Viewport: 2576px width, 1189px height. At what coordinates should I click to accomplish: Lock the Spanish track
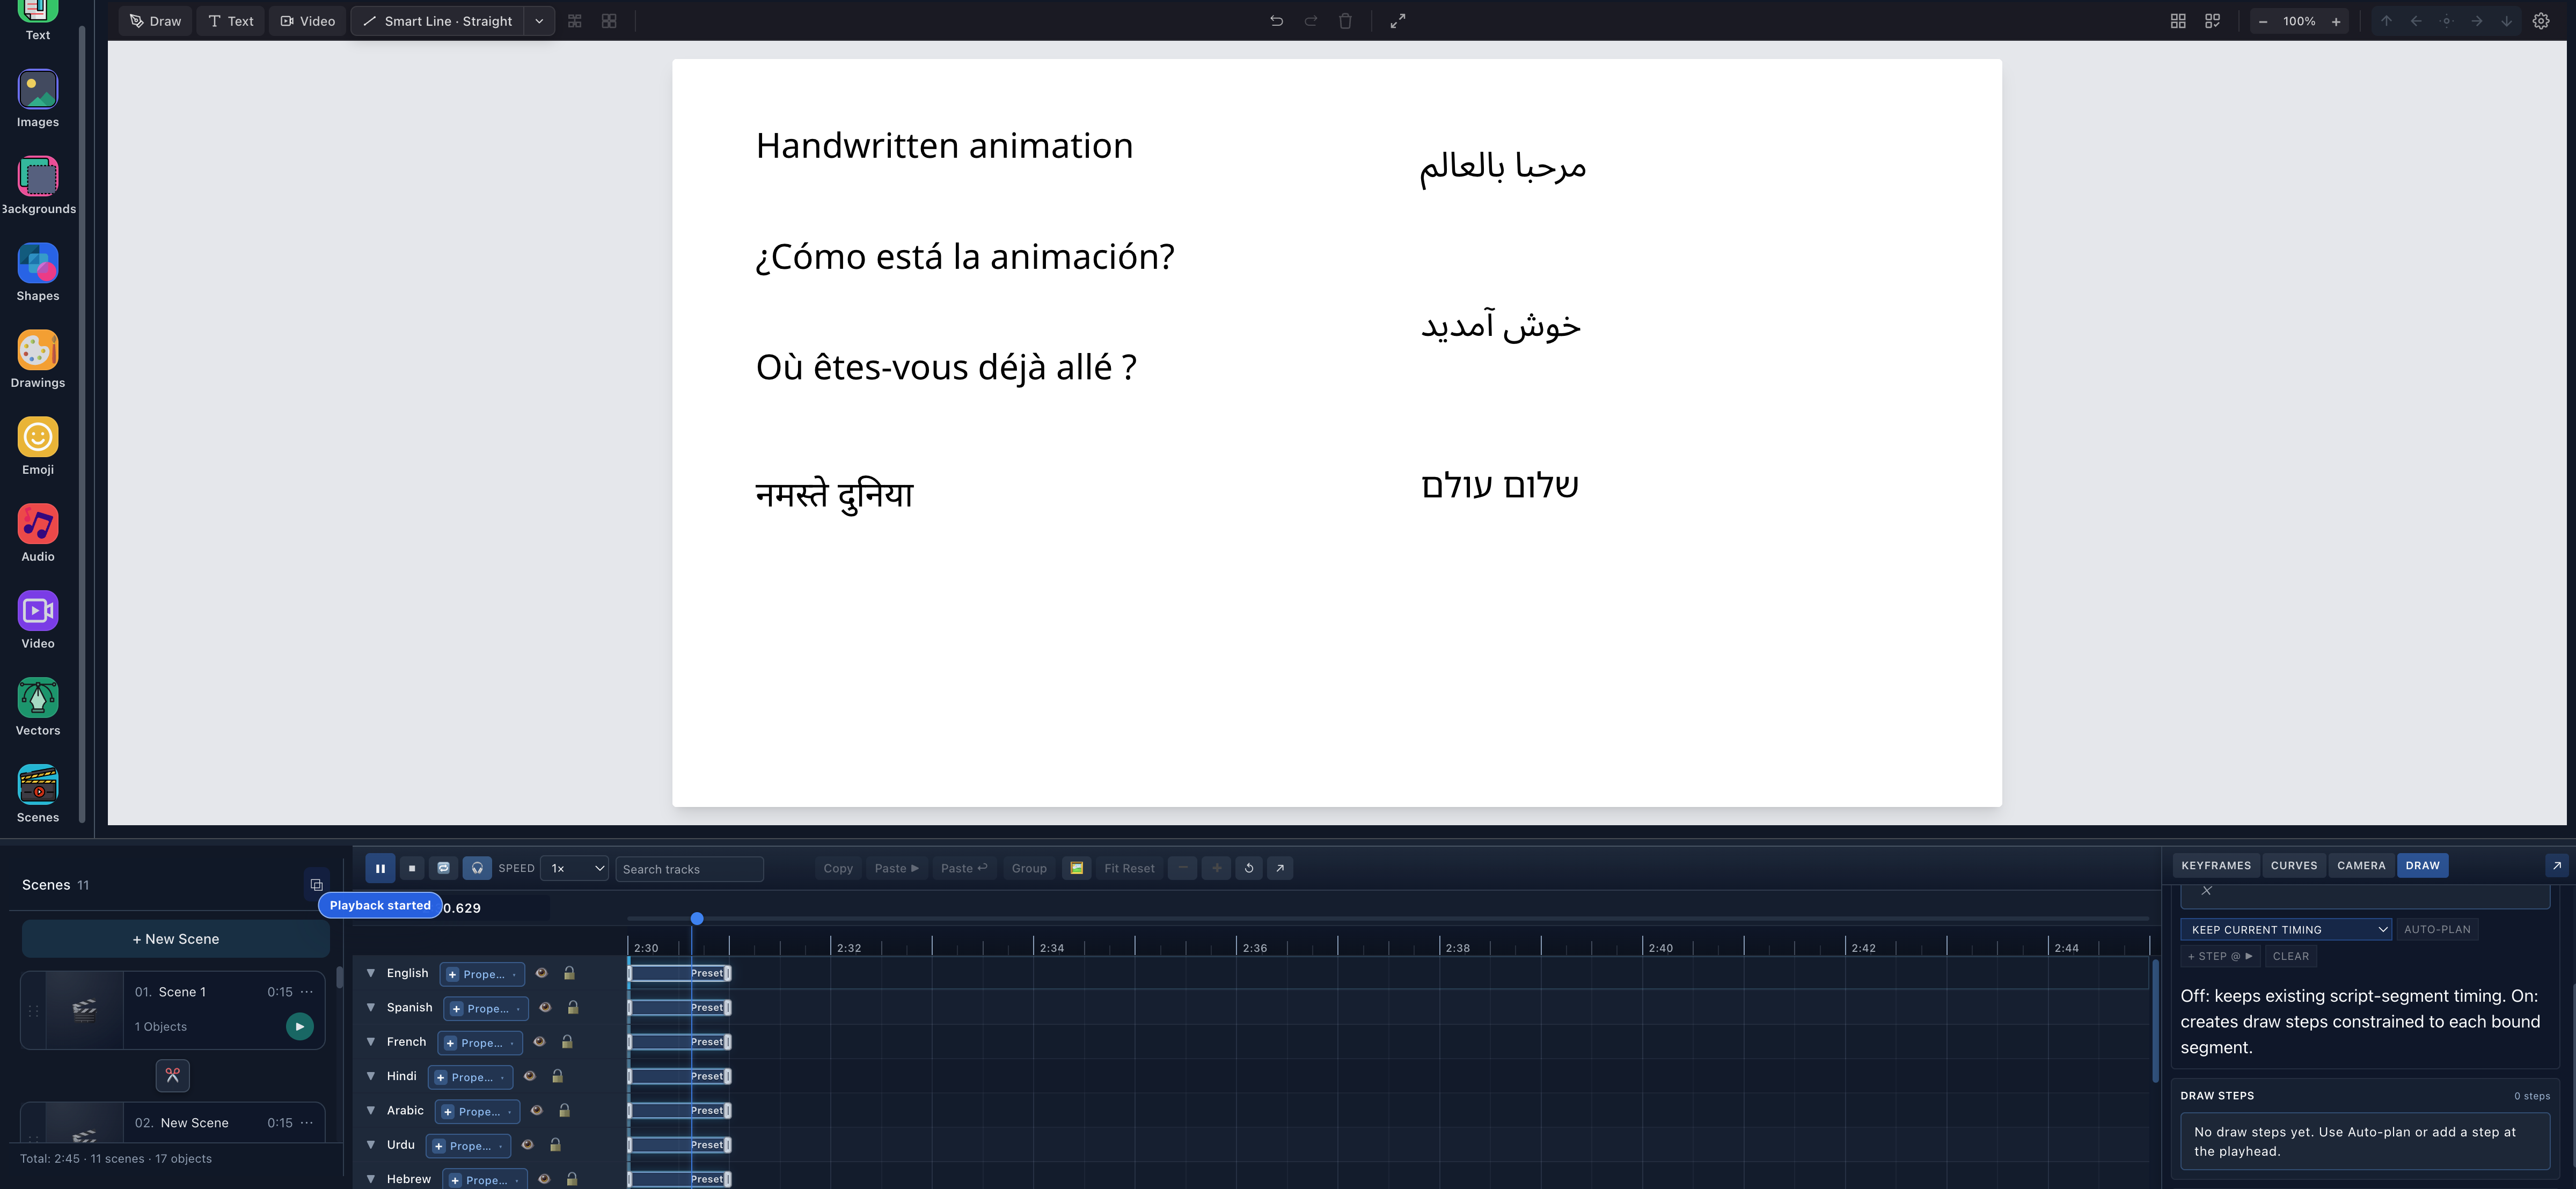click(x=573, y=1007)
